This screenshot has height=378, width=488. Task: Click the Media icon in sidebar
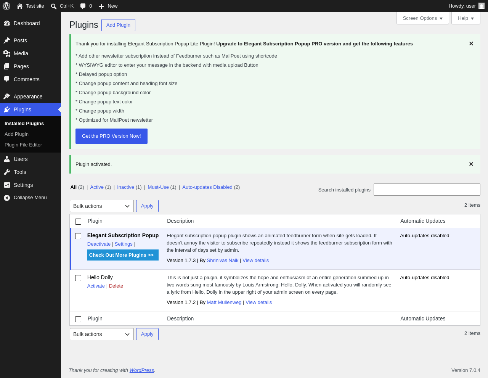pos(7,53)
